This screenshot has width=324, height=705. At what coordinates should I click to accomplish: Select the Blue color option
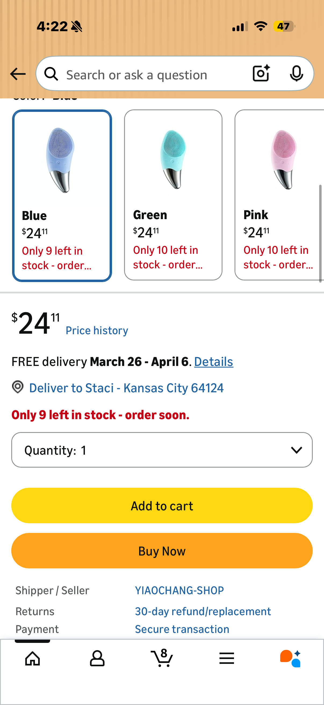(62, 196)
